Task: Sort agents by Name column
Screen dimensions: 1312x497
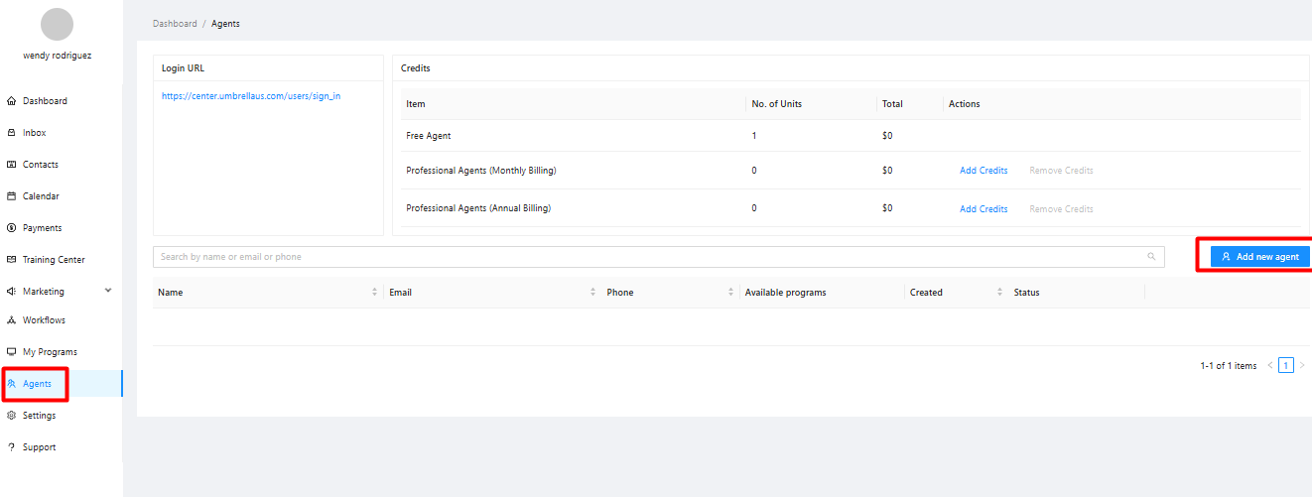Action: [375, 293]
